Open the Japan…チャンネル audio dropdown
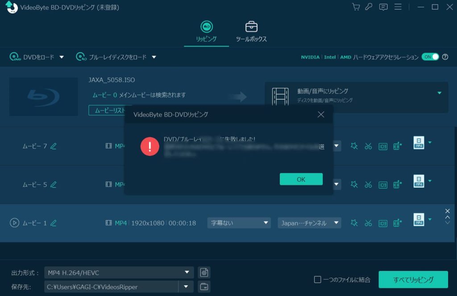Viewport: 457px width, 296px height. coord(309,223)
